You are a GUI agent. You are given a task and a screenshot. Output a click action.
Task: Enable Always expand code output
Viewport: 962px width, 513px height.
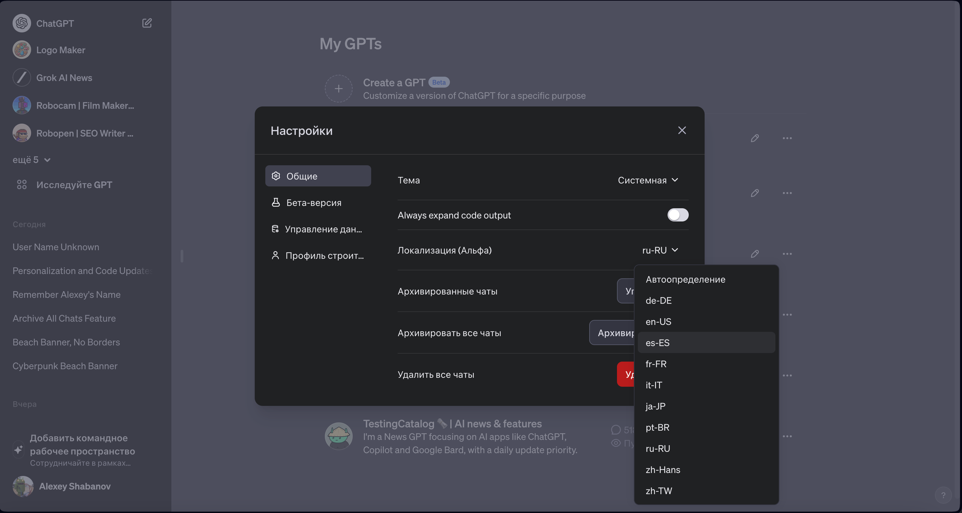[x=677, y=215]
